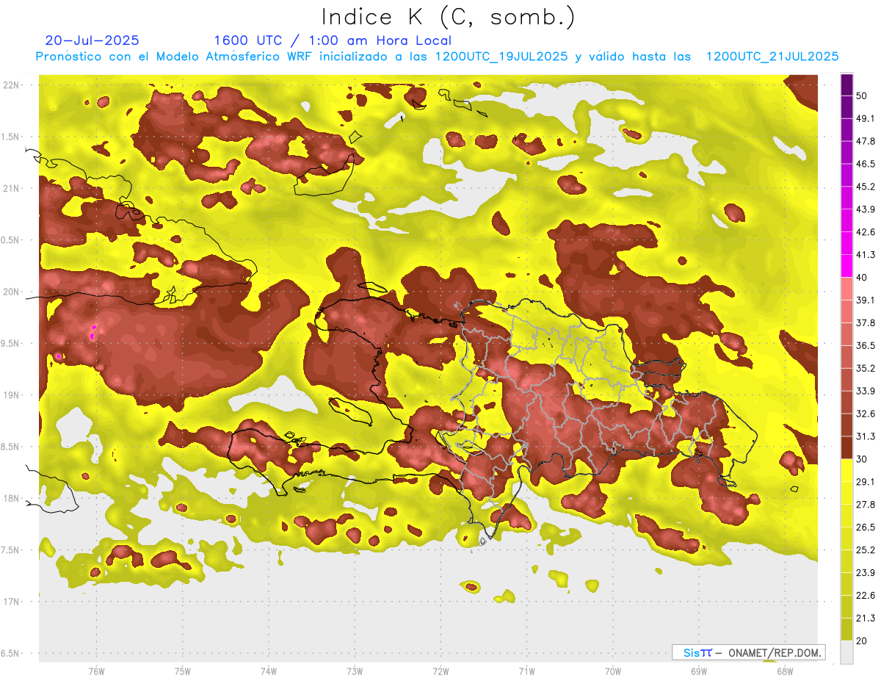This screenshot has height=681, width=881.
Task: Click colorbar value "29.1"
Action: click(866, 482)
